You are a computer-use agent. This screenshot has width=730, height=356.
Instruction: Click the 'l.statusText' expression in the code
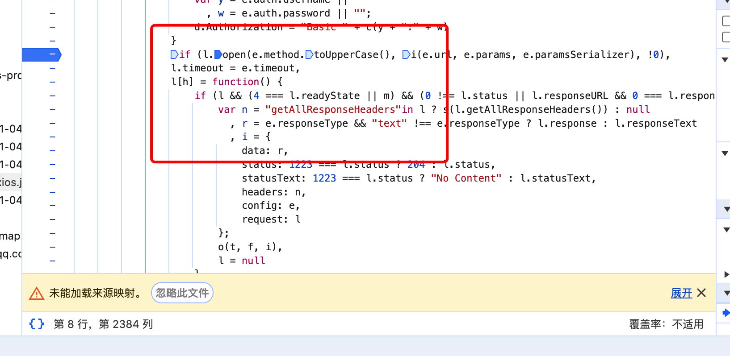555,178
